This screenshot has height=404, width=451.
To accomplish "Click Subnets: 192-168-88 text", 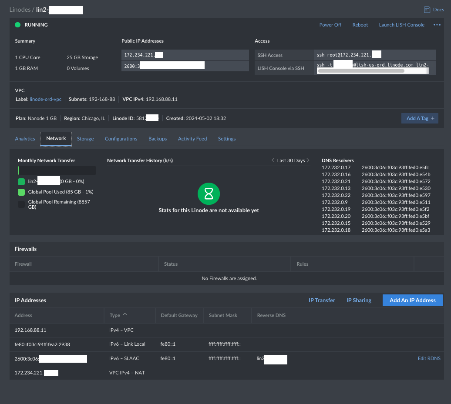I will point(92,99).
